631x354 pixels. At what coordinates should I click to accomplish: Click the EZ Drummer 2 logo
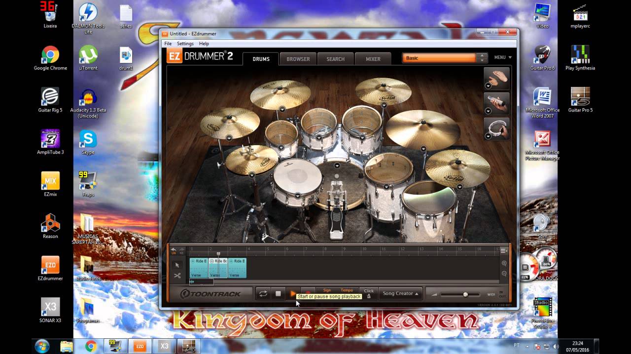200,57
